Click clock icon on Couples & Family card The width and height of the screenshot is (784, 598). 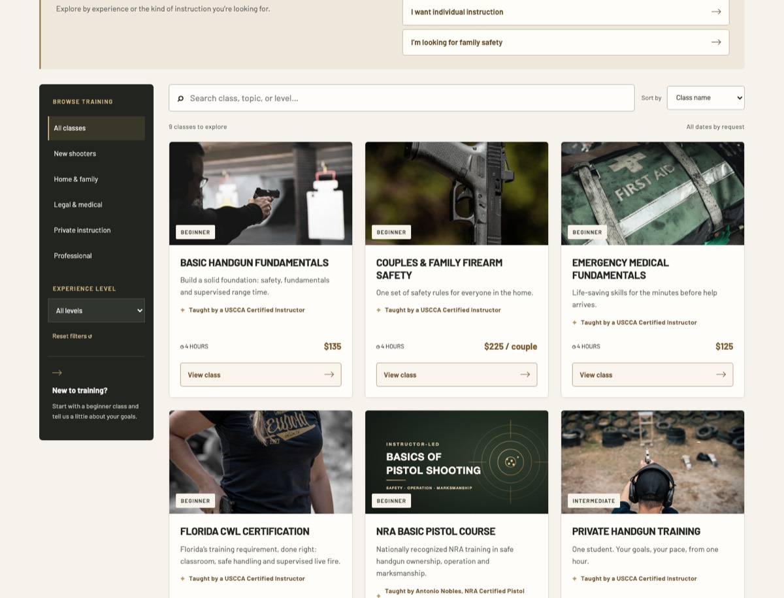[378, 347]
